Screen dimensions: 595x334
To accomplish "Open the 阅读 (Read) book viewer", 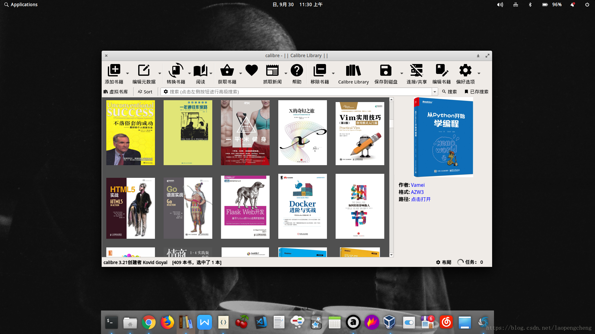I will click(x=201, y=71).
